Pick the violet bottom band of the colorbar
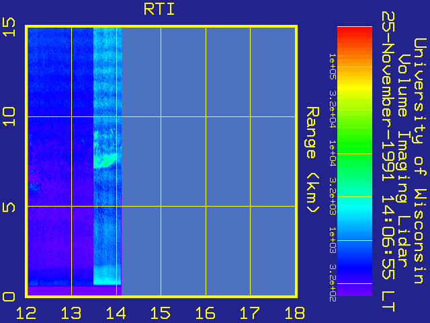This screenshot has width=430, height=323. pos(355,290)
